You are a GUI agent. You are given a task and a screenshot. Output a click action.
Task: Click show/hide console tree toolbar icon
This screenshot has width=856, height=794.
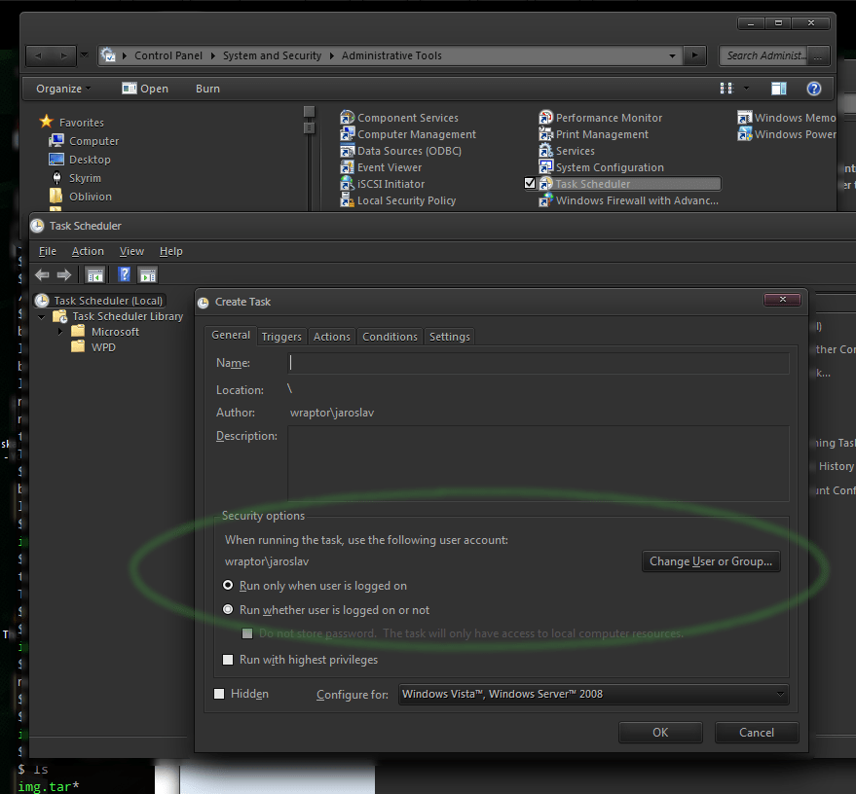coord(95,274)
